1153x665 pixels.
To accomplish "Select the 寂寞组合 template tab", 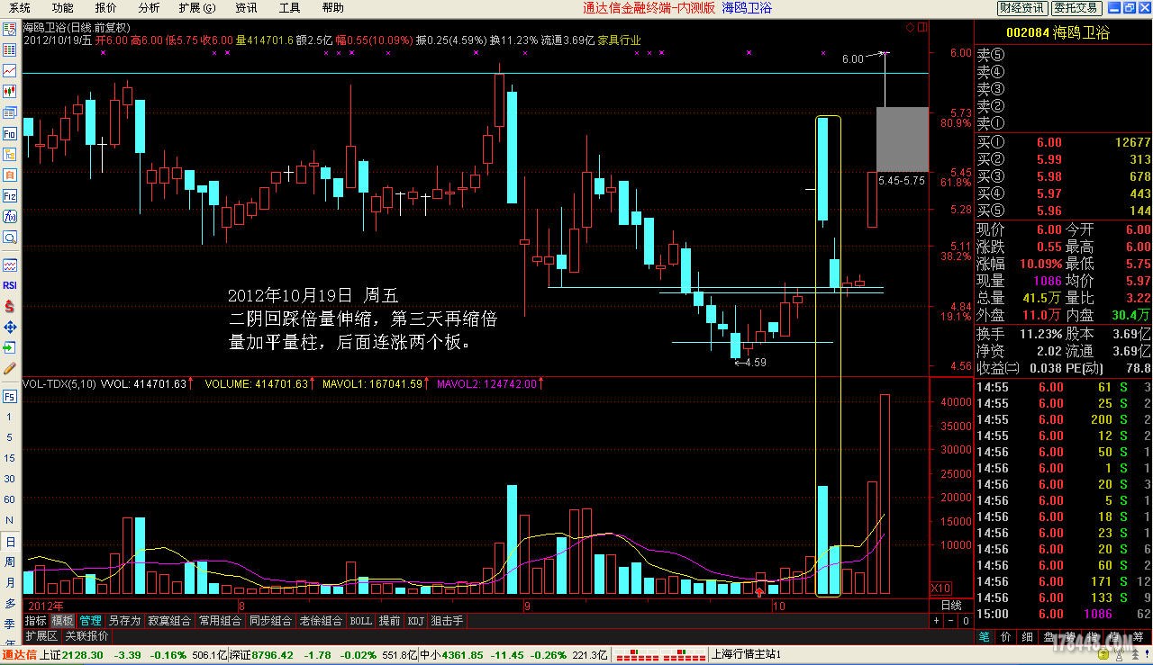I will pos(169,621).
